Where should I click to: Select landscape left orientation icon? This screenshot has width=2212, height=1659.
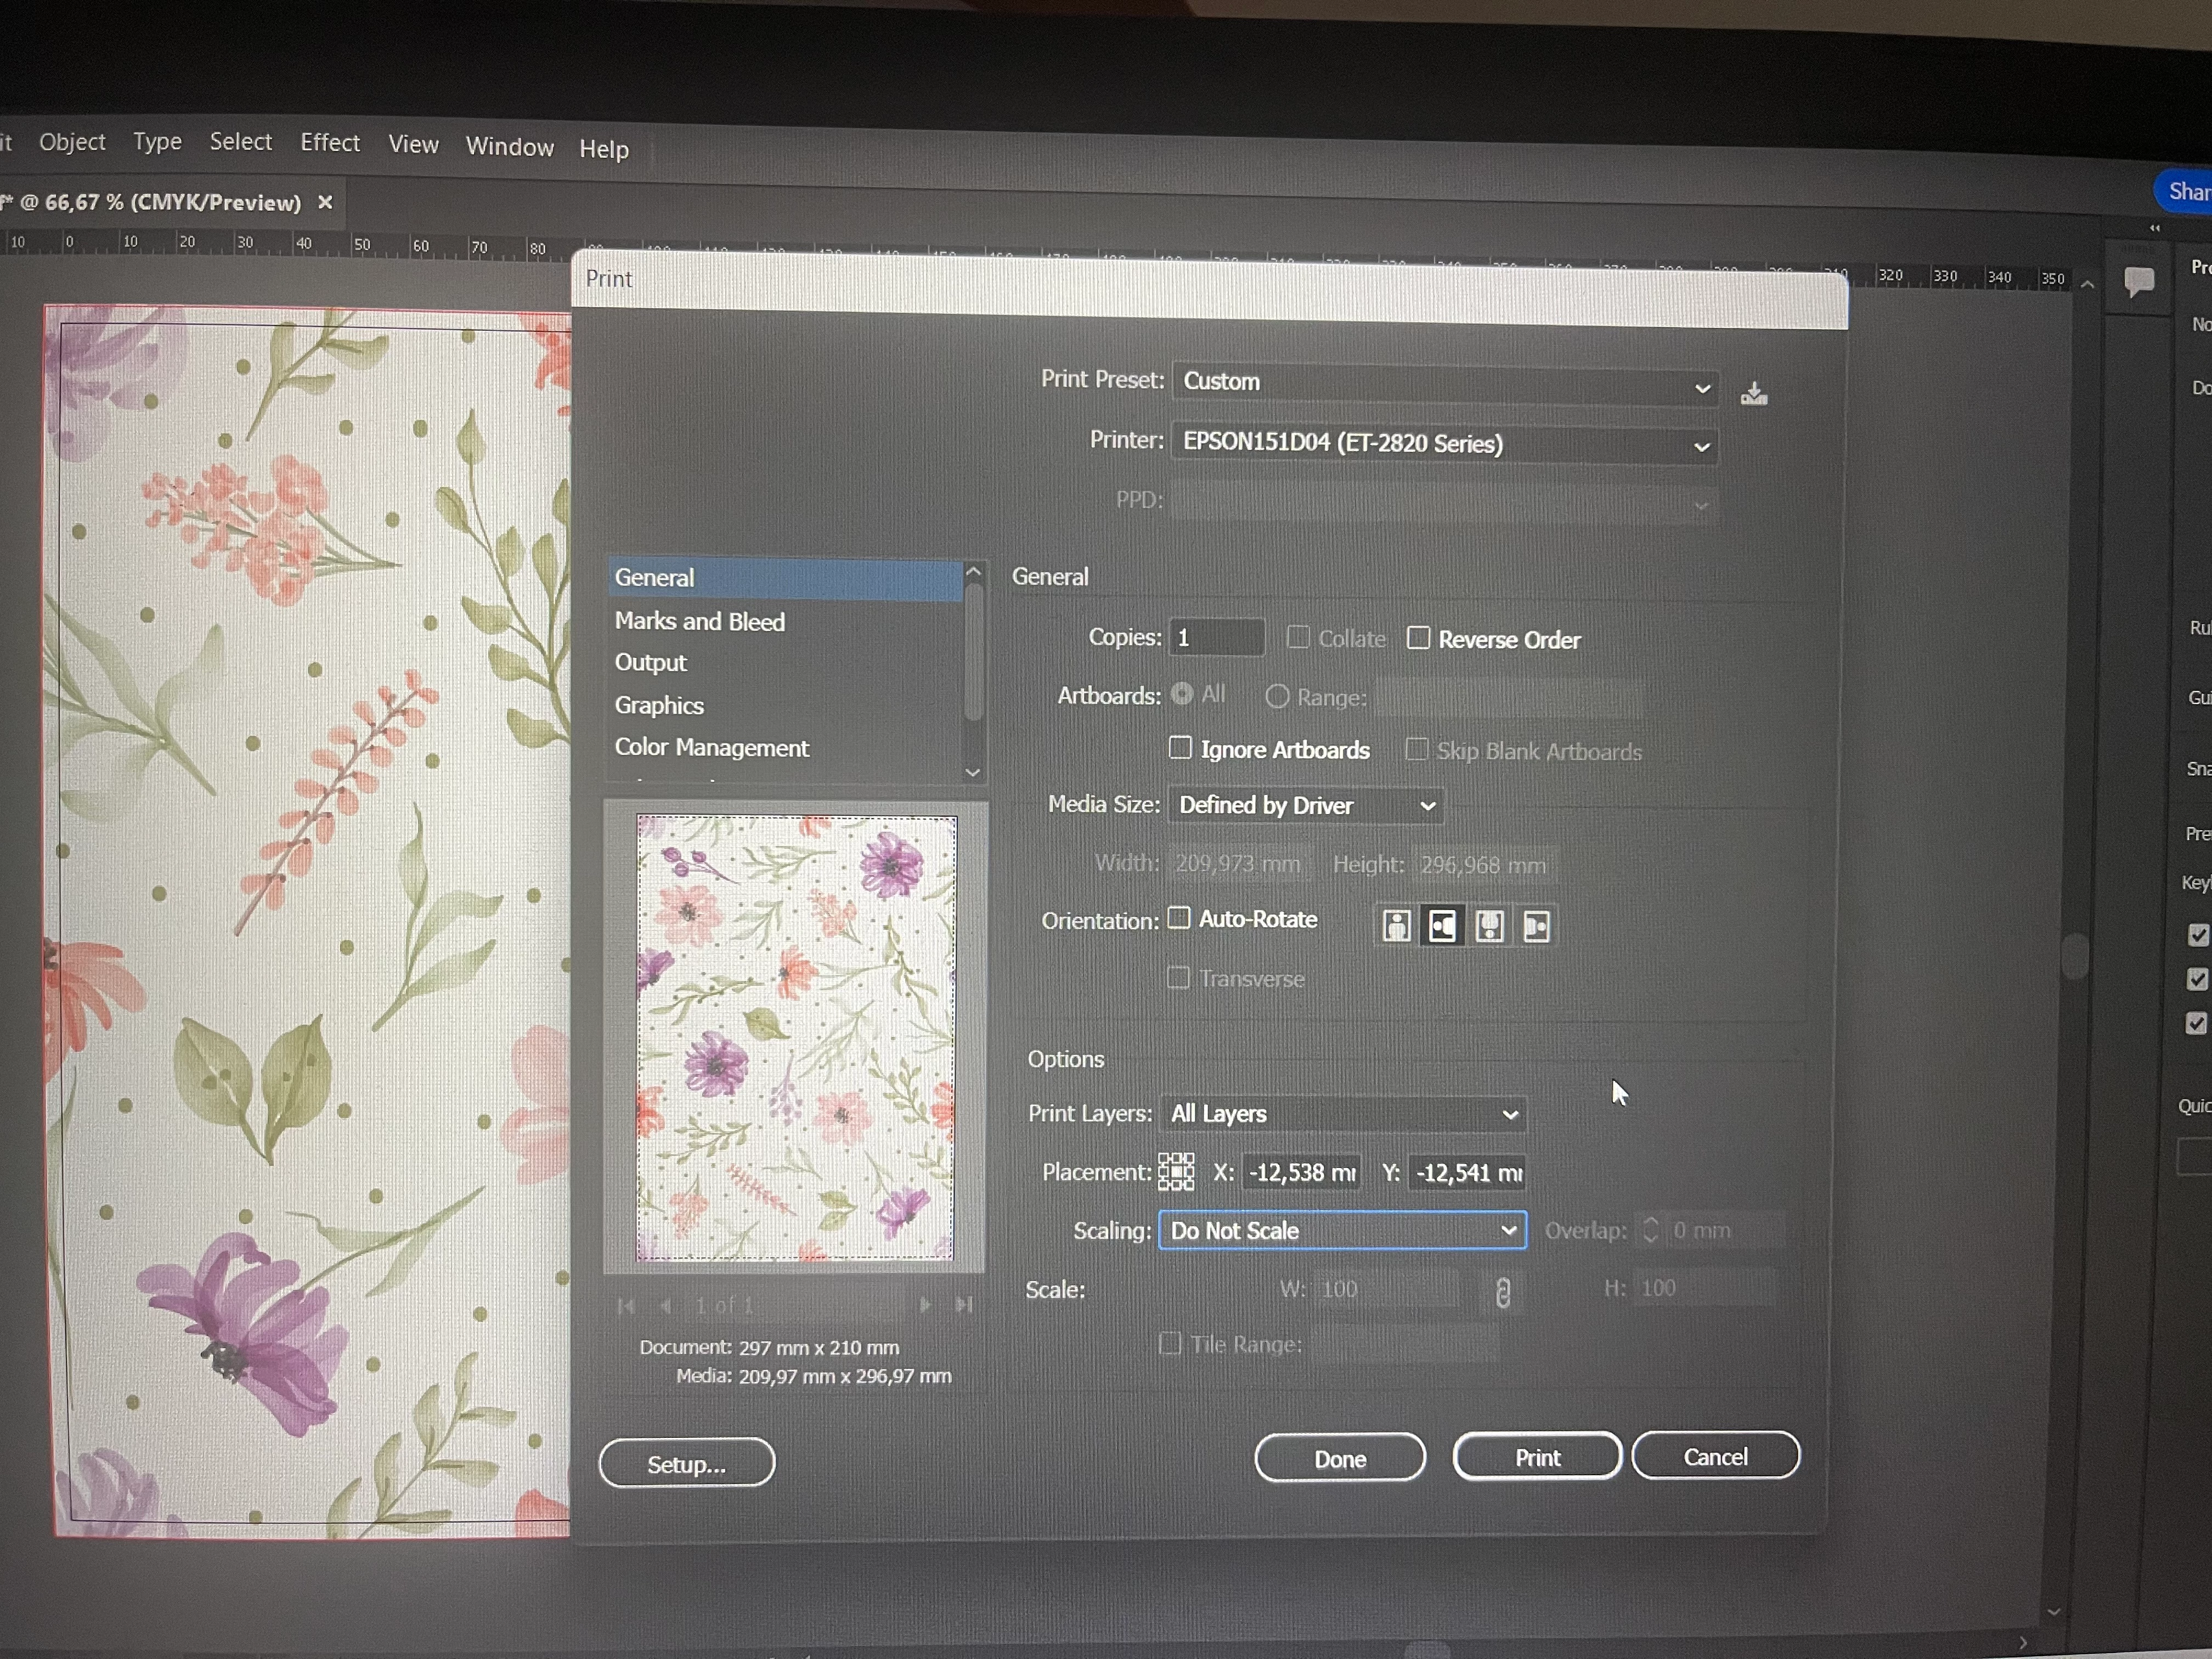pyautogui.click(x=1442, y=926)
